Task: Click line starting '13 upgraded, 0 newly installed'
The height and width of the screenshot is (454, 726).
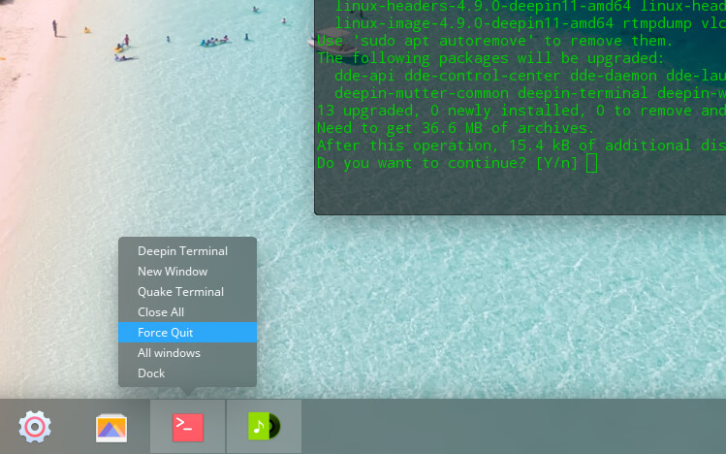Action: [x=521, y=111]
